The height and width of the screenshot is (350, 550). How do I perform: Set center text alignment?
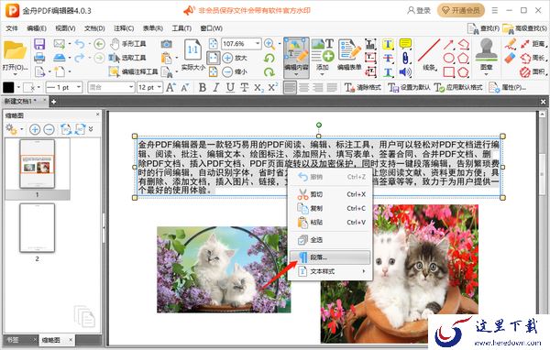[x=304, y=87]
